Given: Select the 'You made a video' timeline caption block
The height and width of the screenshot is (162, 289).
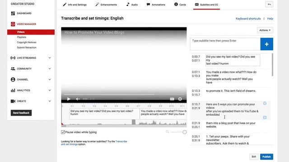Looking at the screenshot, I should (x=163, y=114).
